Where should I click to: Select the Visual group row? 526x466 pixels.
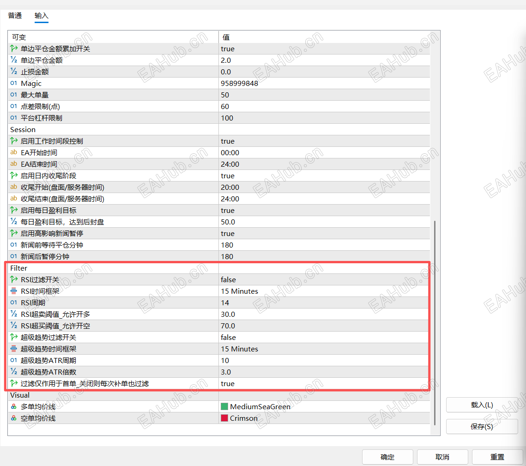219,395
